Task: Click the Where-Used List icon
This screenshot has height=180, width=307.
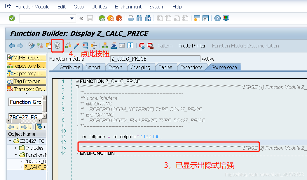Action: 94,46
